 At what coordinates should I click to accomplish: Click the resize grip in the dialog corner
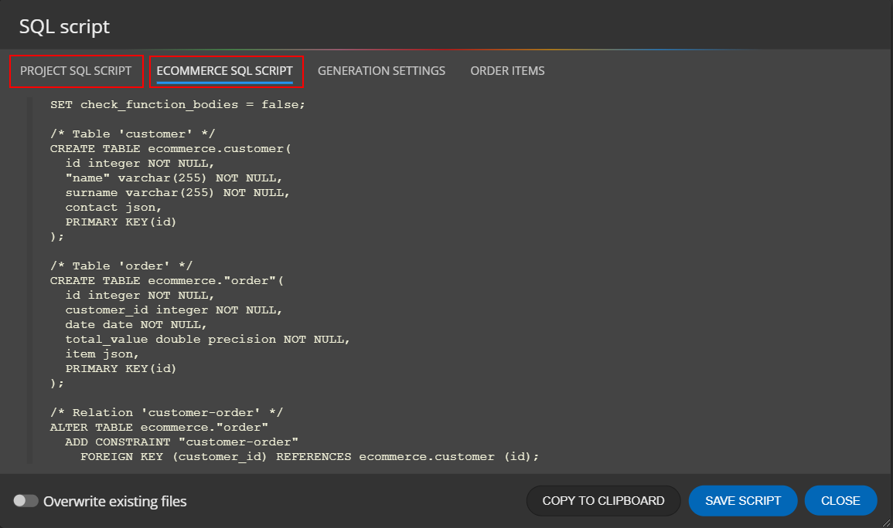(x=886, y=522)
